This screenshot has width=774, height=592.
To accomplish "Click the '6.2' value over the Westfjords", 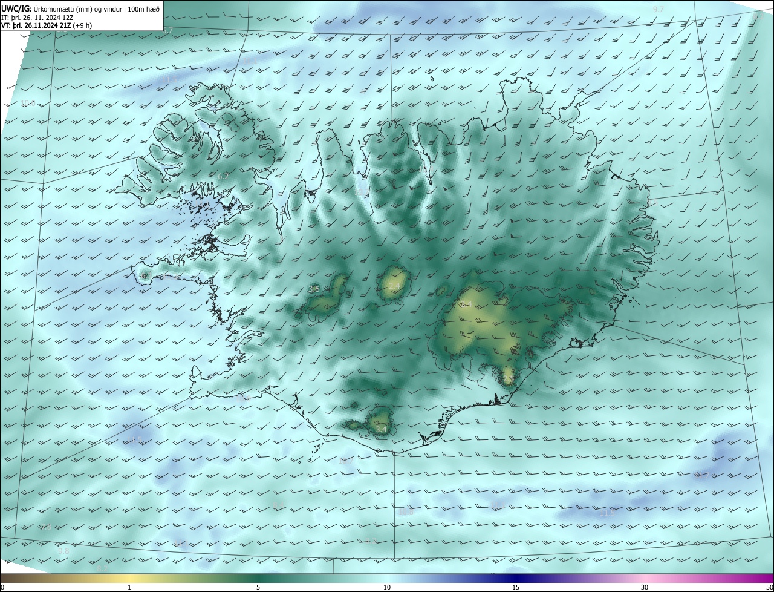I will 223,176.
